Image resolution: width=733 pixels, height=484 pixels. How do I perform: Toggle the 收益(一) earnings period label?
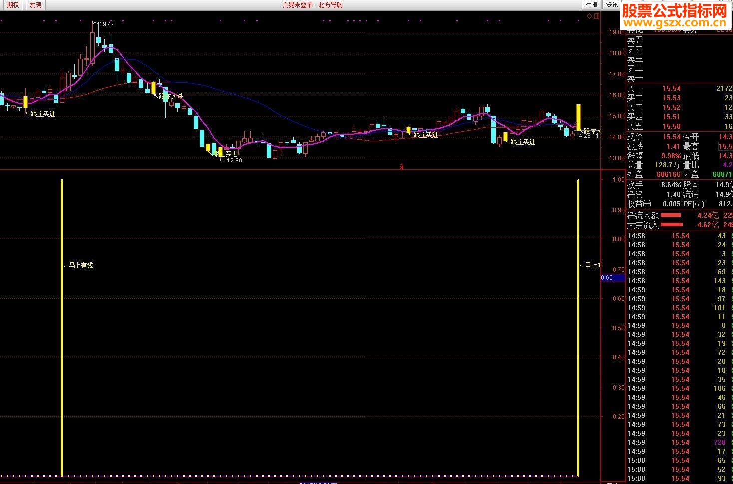pos(639,204)
